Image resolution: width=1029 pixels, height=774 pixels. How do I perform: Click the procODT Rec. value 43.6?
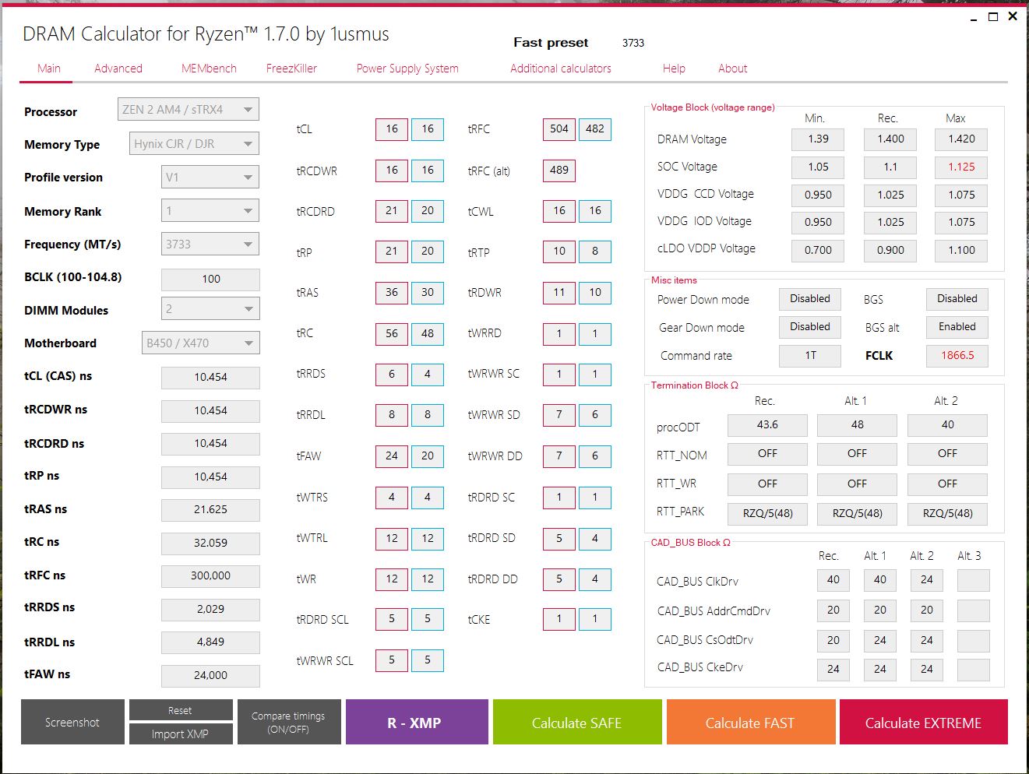coord(767,425)
